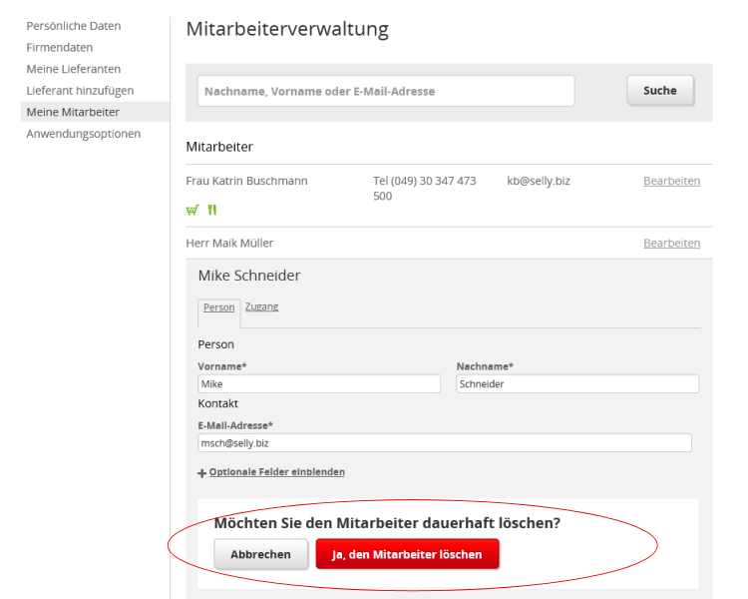This screenshot has height=599, width=748.
Task: Select Lieferant hinzufügen in the sidebar
Action: (x=80, y=90)
